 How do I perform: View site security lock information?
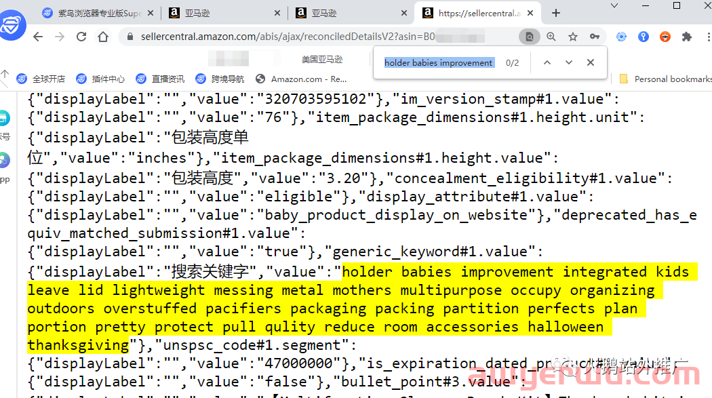point(130,37)
